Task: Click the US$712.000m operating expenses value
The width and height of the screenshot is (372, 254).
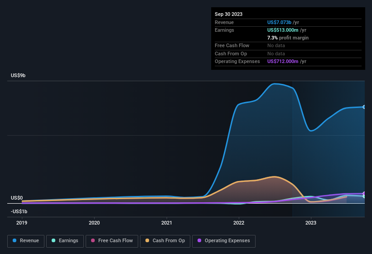Action: (x=283, y=61)
